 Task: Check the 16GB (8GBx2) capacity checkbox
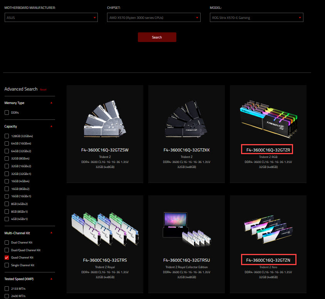7,189
